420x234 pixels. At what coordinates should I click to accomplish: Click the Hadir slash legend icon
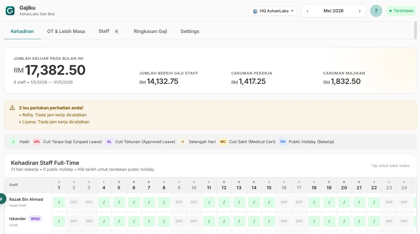(13, 142)
